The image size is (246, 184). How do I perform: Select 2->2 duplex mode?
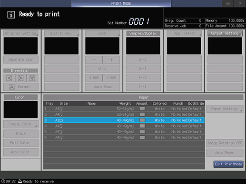pos(143,59)
